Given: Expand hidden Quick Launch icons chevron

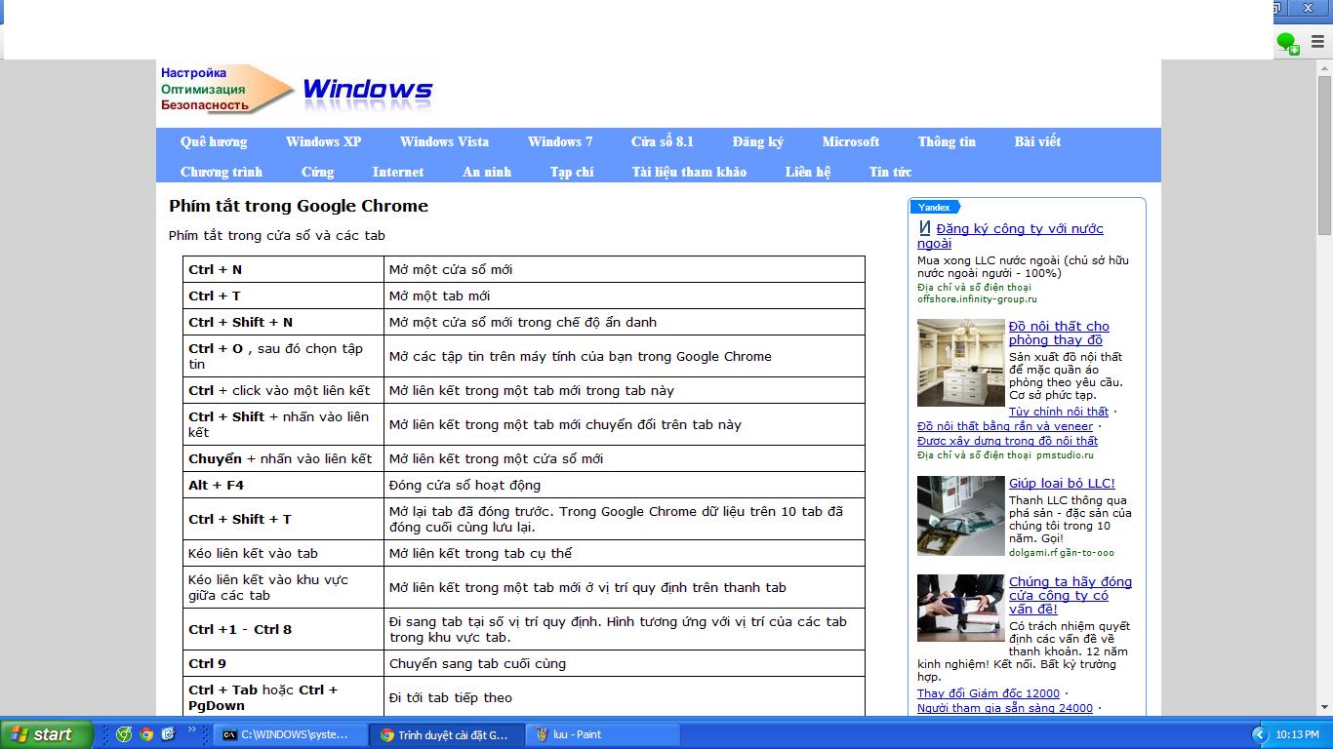Looking at the screenshot, I should [191, 729].
